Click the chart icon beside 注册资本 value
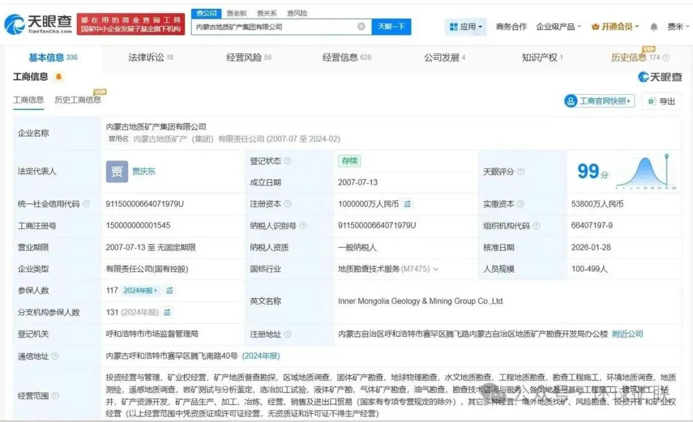Screen dimensions: 693x422 pos(407,204)
